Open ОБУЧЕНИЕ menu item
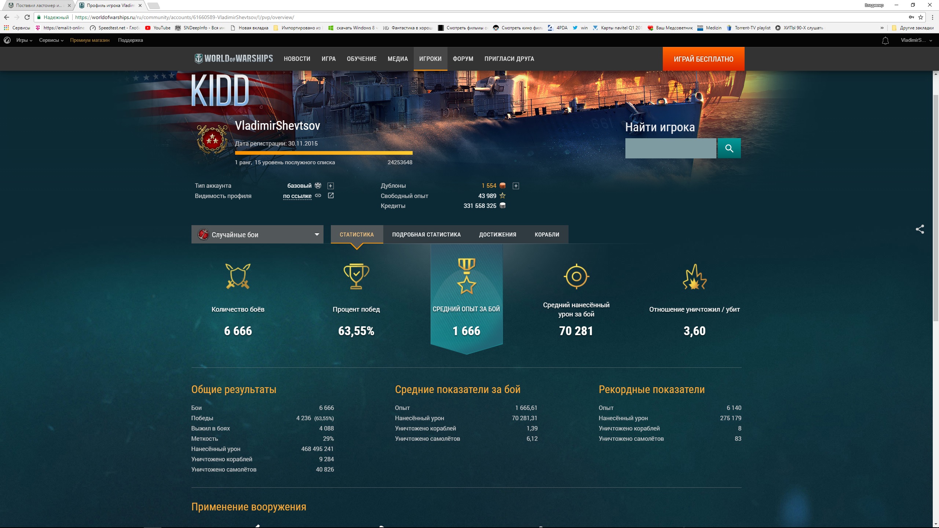This screenshot has height=528, width=939. tap(362, 59)
